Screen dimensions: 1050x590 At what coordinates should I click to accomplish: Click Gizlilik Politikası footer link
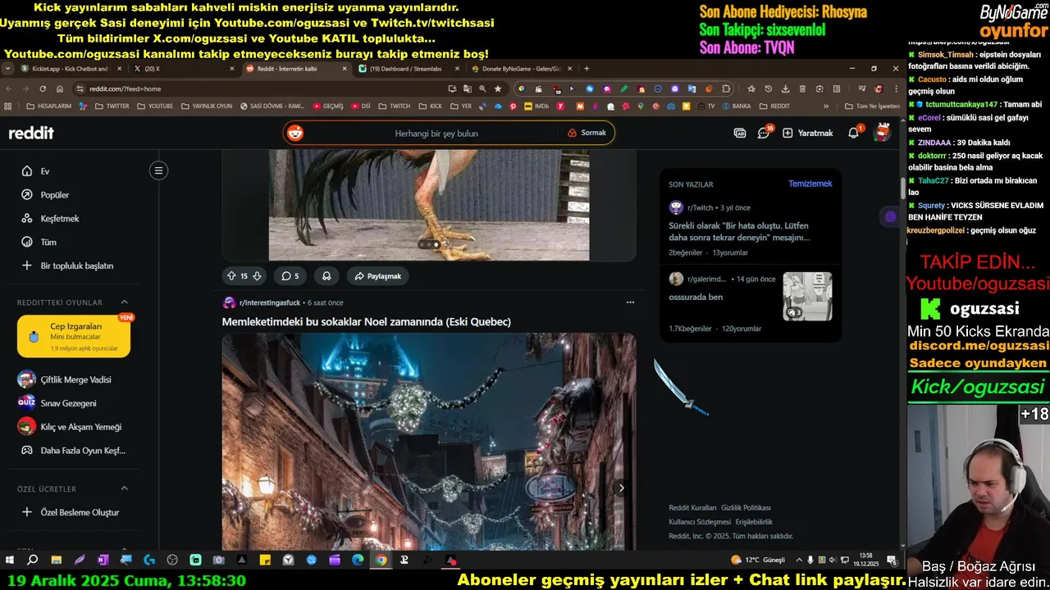746,508
